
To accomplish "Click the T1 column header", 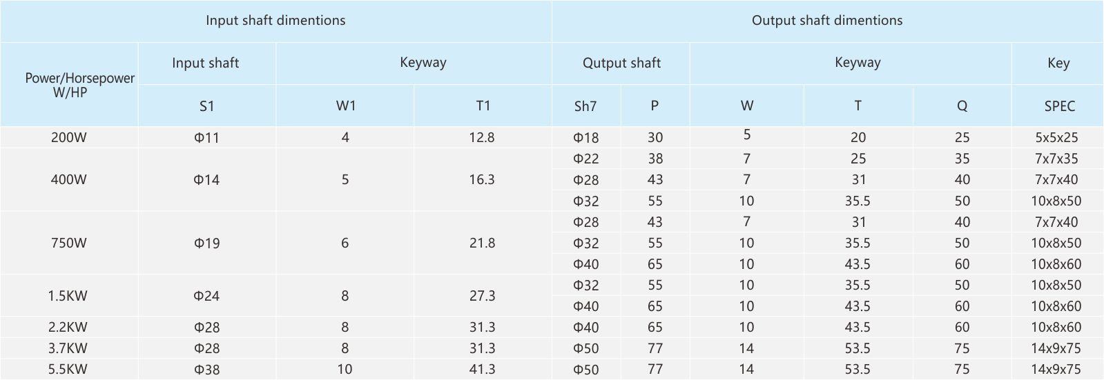I will tap(483, 106).
